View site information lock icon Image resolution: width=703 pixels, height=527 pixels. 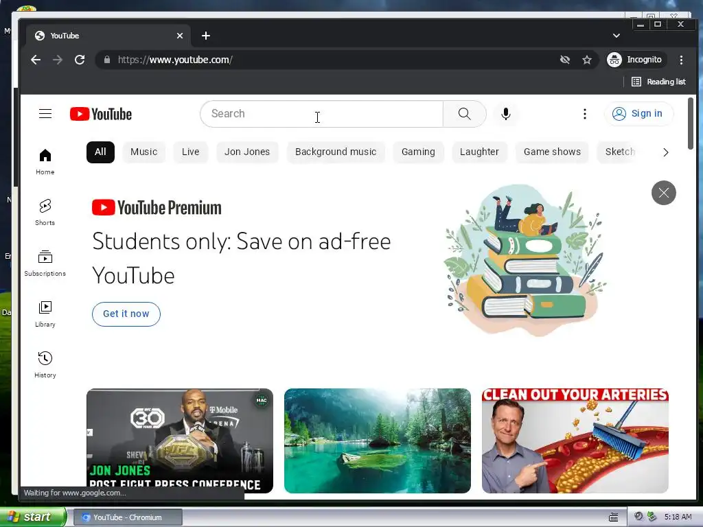click(106, 60)
